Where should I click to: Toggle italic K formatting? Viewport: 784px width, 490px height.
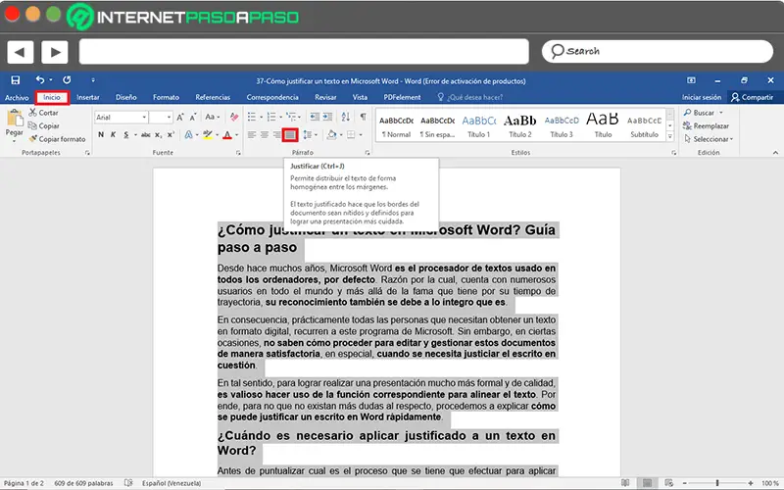pyautogui.click(x=113, y=135)
